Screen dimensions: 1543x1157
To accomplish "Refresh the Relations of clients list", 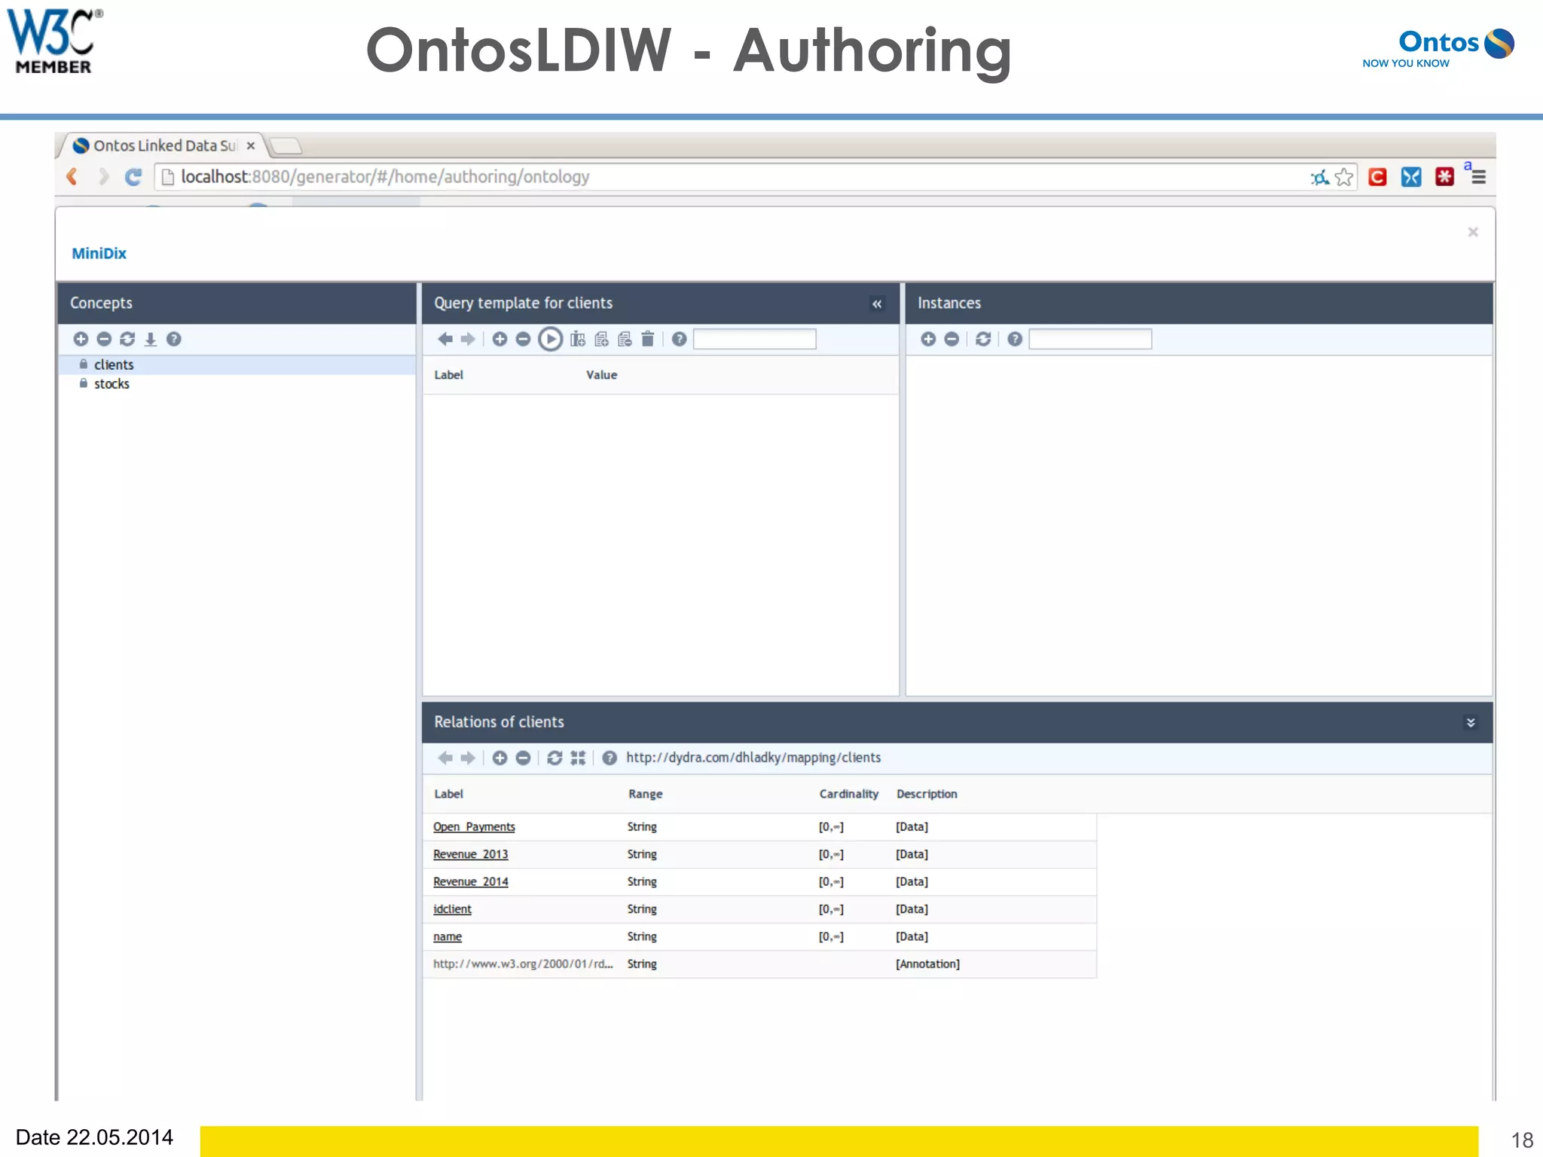I will pyautogui.click(x=555, y=758).
